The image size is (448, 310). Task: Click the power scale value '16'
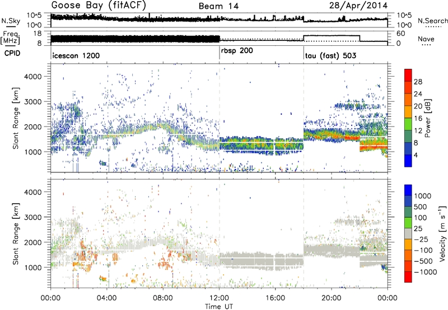[418, 119]
